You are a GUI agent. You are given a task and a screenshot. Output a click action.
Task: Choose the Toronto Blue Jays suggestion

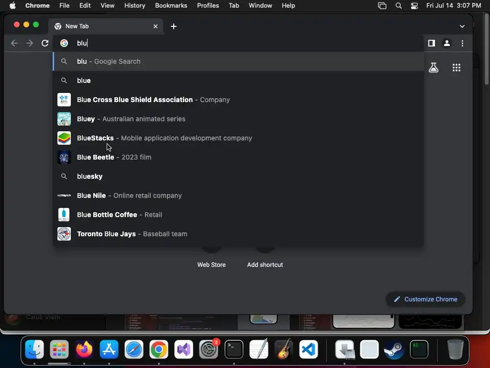[x=238, y=234]
